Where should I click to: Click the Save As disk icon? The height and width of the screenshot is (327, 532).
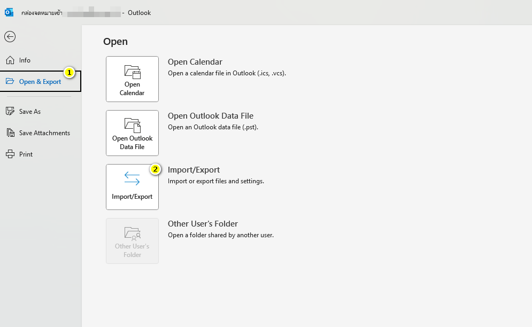pyautogui.click(x=10, y=111)
